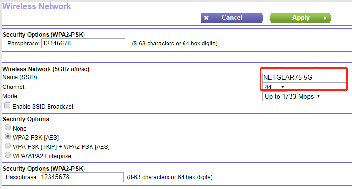Viewport: 352px width, 189px height.
Task: Open the Channel 44 dropdown
Action: coord(274,87)
